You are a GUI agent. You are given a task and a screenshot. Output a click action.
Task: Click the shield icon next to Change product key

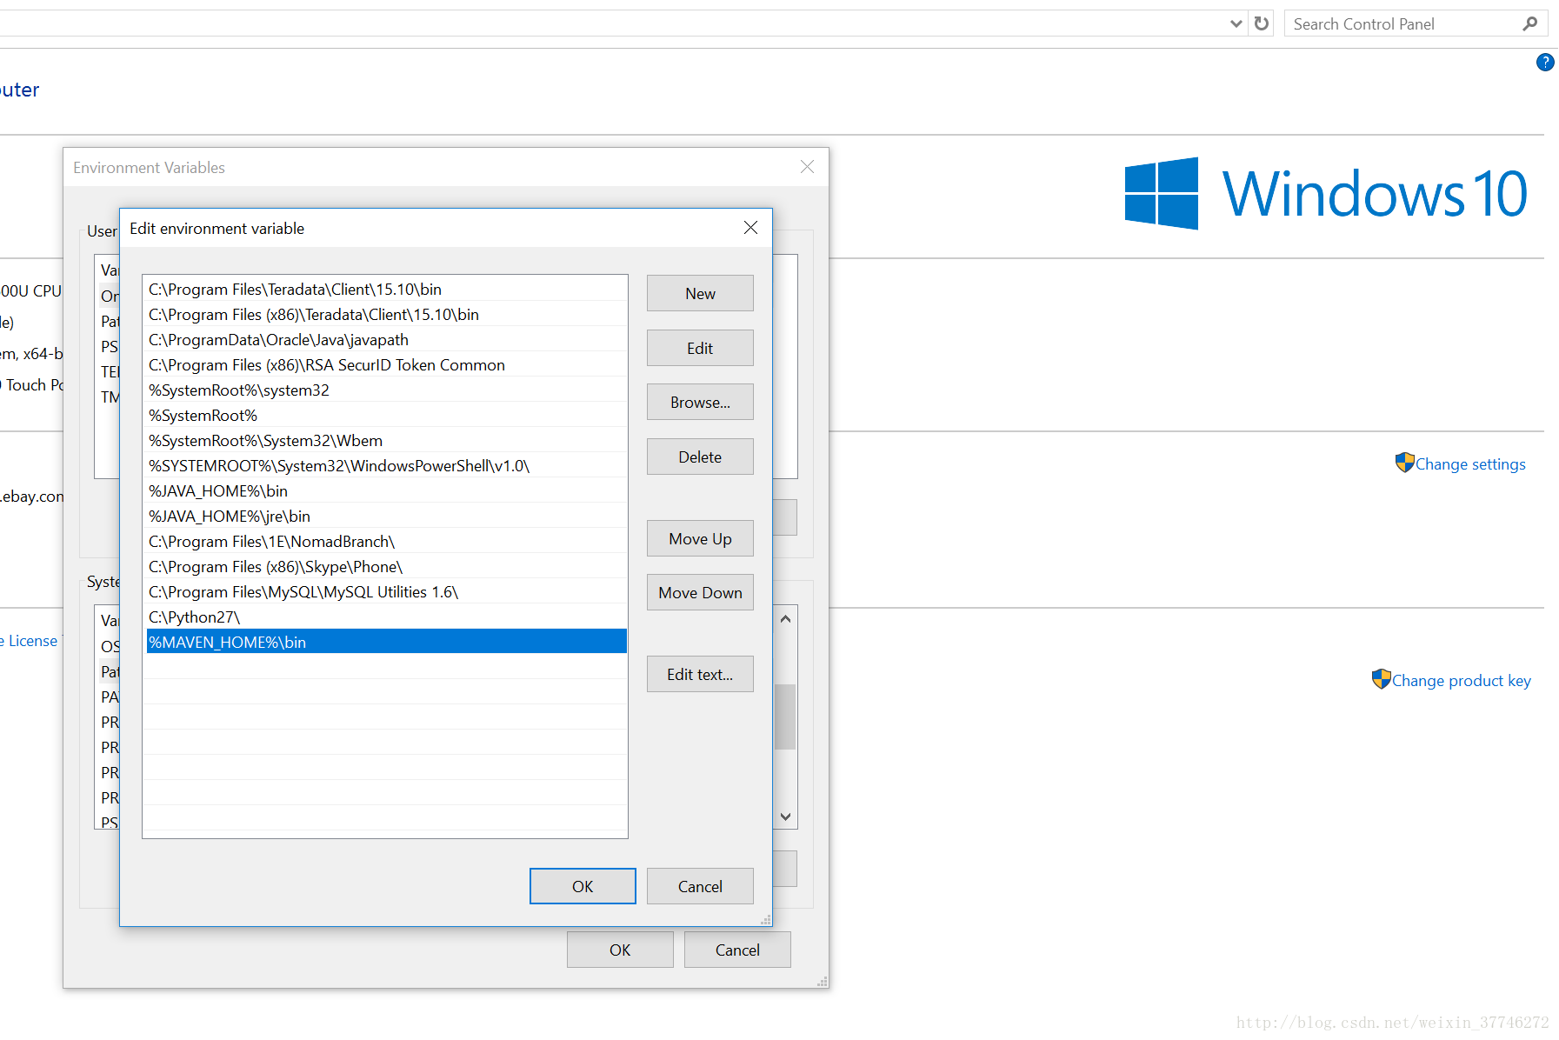pos(1381,679)
